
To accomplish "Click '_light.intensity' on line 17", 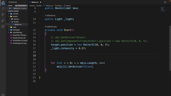I will click(x=63, y=48).
